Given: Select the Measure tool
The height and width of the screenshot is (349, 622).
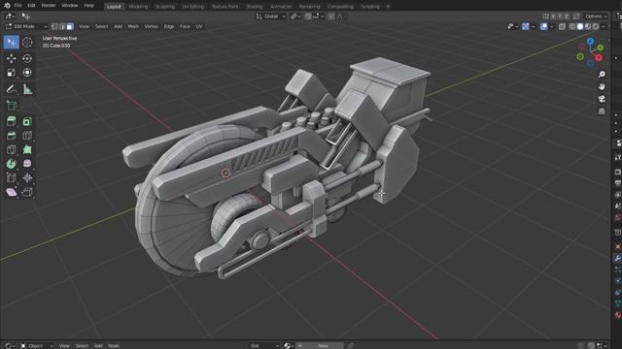Looking at the screenshot, I should pos(27,89).
